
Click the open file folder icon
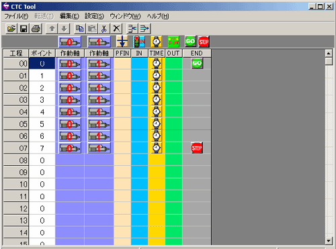point(11,29)
